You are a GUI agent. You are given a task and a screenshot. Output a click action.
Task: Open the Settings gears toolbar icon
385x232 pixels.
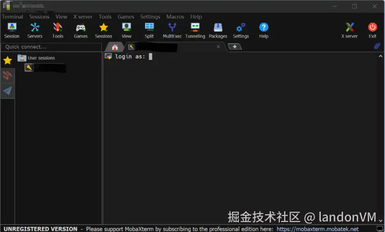pyautogui.click(x=241, y=30)
